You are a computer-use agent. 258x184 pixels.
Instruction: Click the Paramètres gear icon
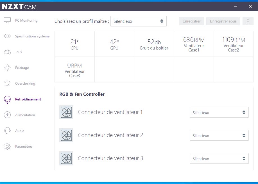7,147
